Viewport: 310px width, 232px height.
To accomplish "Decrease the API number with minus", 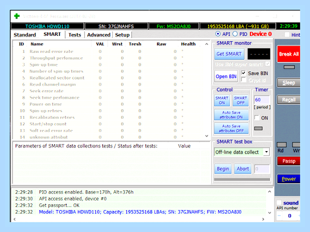I will (279, 216).
